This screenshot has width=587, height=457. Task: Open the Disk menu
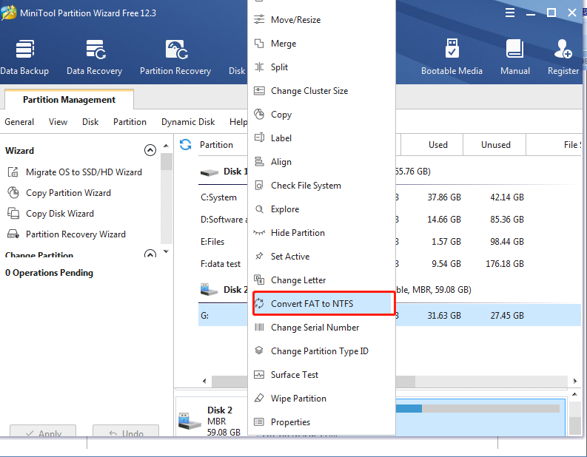90,122
